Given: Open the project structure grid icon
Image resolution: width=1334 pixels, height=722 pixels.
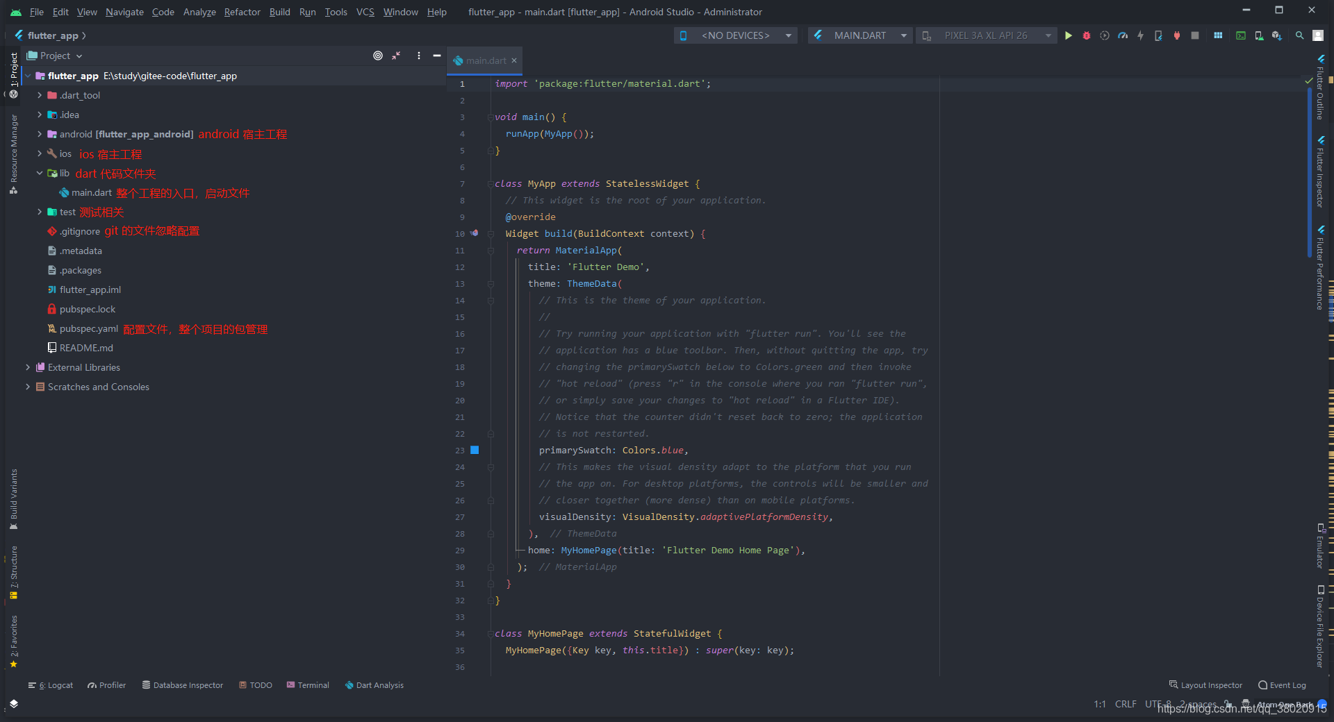Looking at the screenshot, I should (x=1218, y=35).
